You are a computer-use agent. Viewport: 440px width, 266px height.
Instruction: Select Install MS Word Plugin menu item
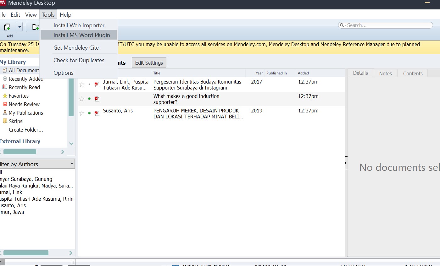coord(81,35)
